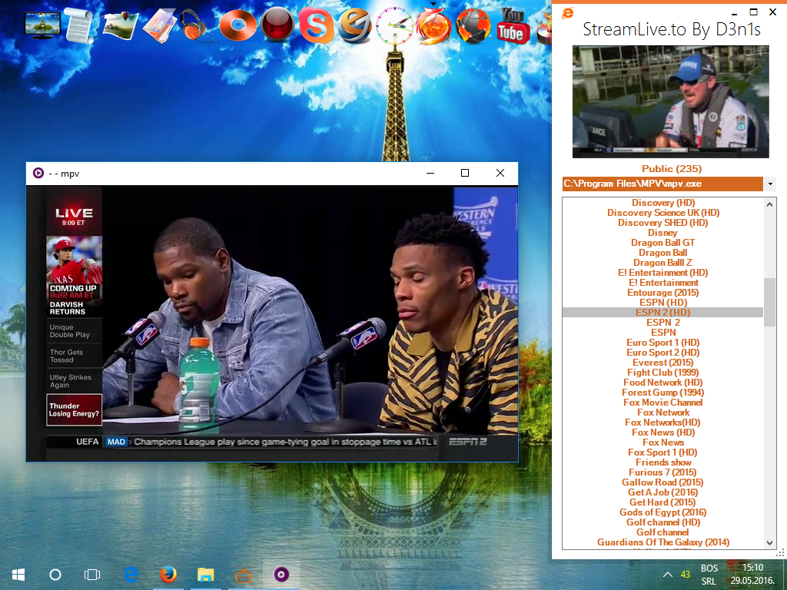Select Furious 7 (2015) in list
Screen dimensions: 787x590
click(x=663, y=472)
